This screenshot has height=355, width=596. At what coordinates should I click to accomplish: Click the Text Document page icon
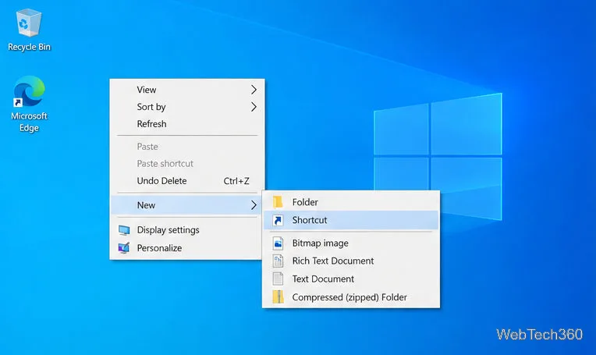point(278,279)
